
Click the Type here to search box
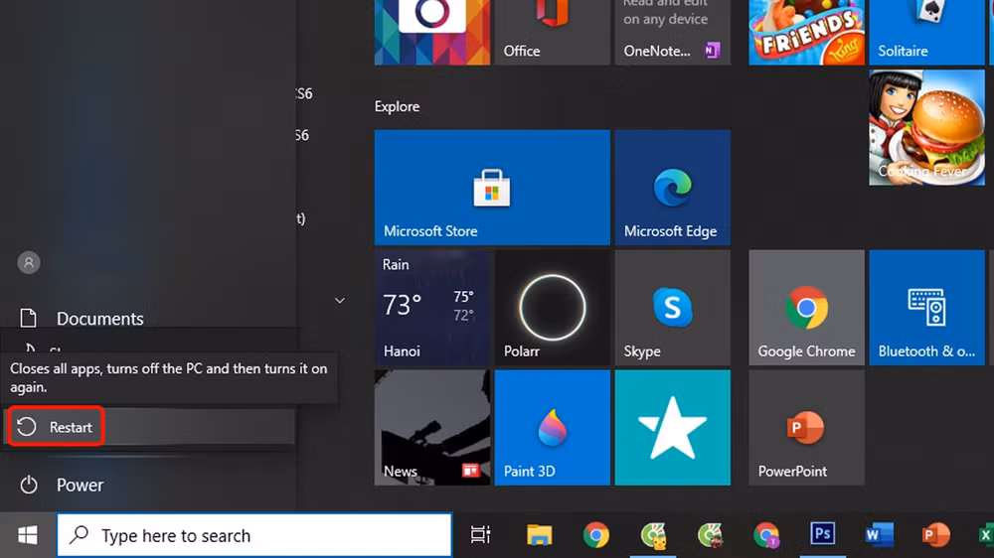coord(254,536)
